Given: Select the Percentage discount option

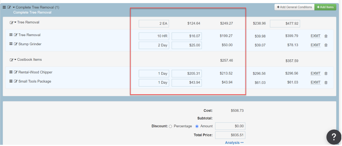Looking at the screenshot, I should [170, 126].
